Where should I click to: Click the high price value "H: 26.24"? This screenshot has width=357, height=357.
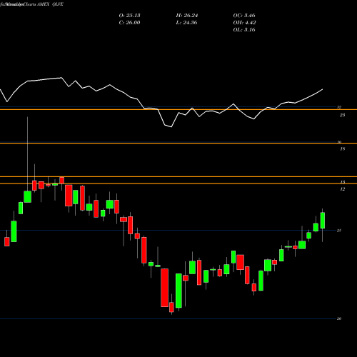coord(187,16)
